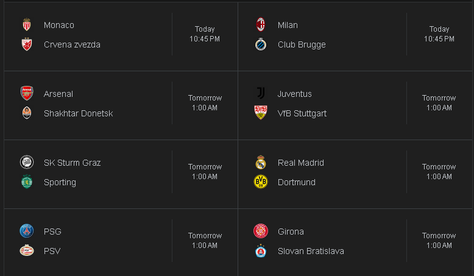The width and height of the screenshot is (474, 276).
Task: Click the Real Madrid crest
Action: 261,162
